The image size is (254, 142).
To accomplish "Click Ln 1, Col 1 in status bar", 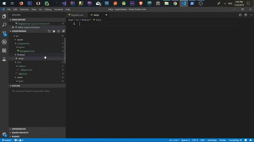I will click(x=174, y=140).
